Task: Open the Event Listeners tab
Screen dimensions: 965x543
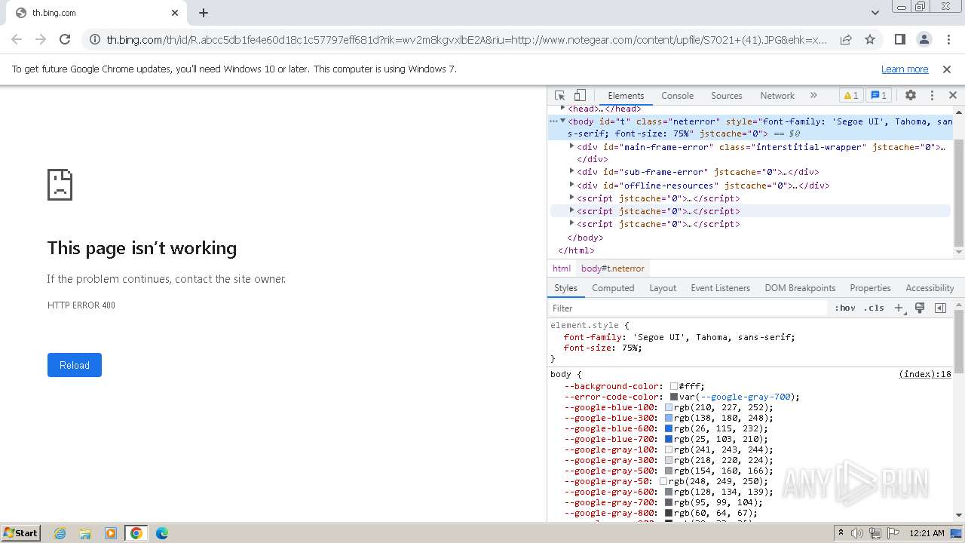Action: 720,288
